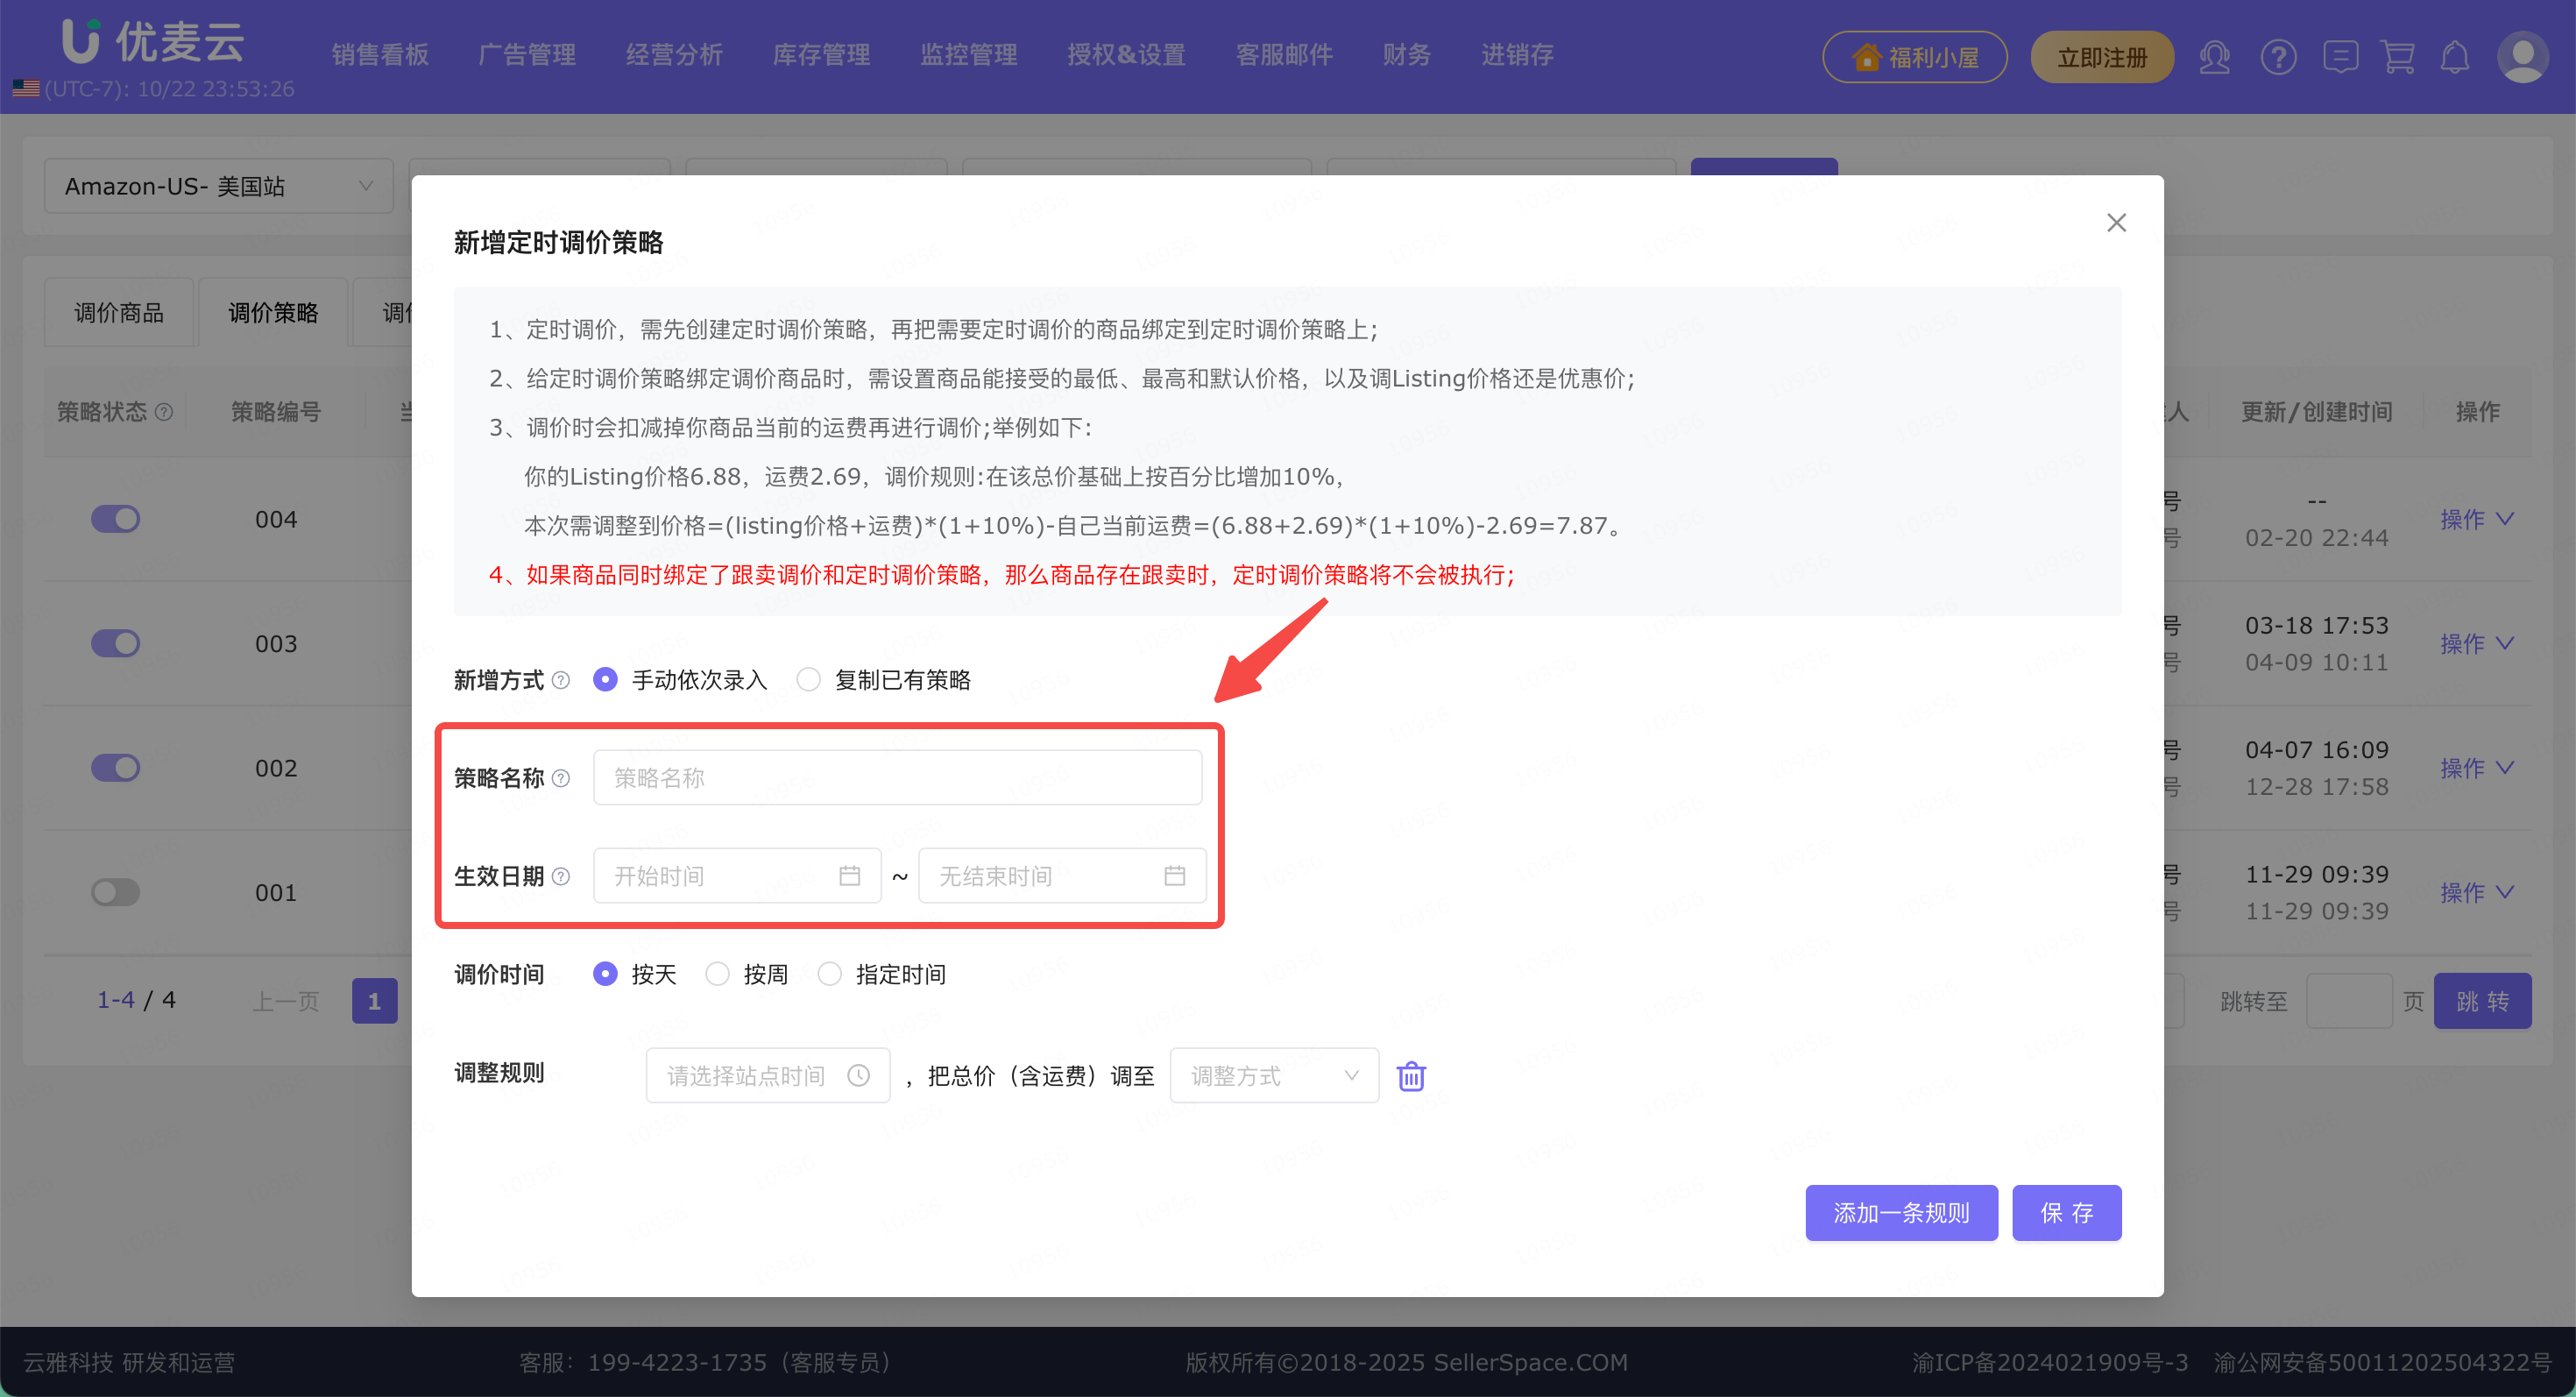Select the 复制已有策略 radio option
This screenshot has width=2576, height=1397.
click(808, 680)
